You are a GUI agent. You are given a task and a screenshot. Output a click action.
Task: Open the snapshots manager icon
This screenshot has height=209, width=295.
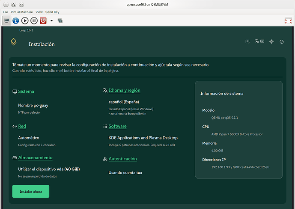click(60, 21)
